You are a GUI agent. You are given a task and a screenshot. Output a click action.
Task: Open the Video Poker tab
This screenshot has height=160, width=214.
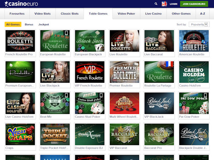coord(126,14)
